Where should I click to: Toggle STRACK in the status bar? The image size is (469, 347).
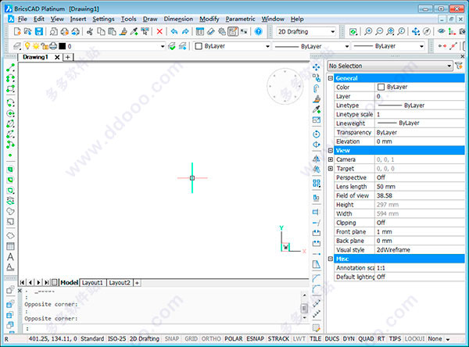(x=278, y=338)
